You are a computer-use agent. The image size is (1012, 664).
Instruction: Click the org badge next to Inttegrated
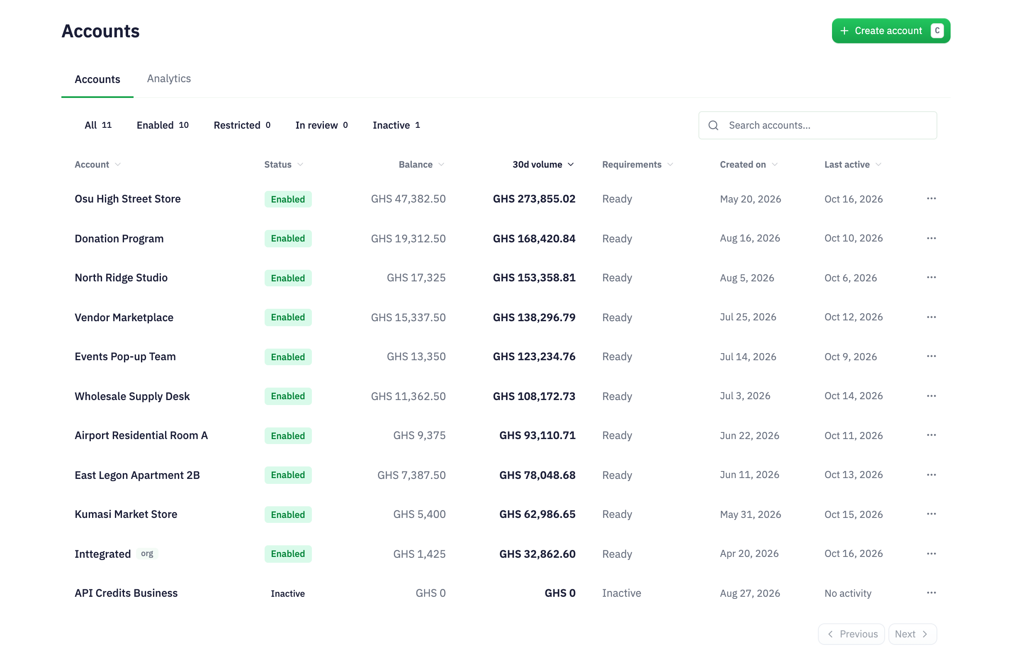click(147, 553)
